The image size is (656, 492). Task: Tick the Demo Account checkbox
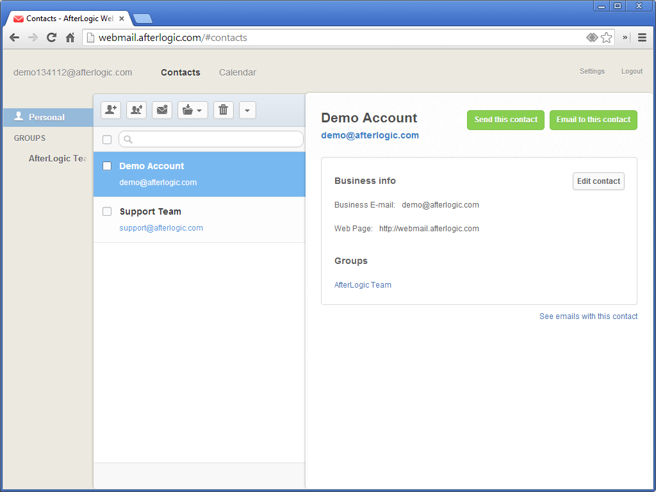click(x=107, y=166)
